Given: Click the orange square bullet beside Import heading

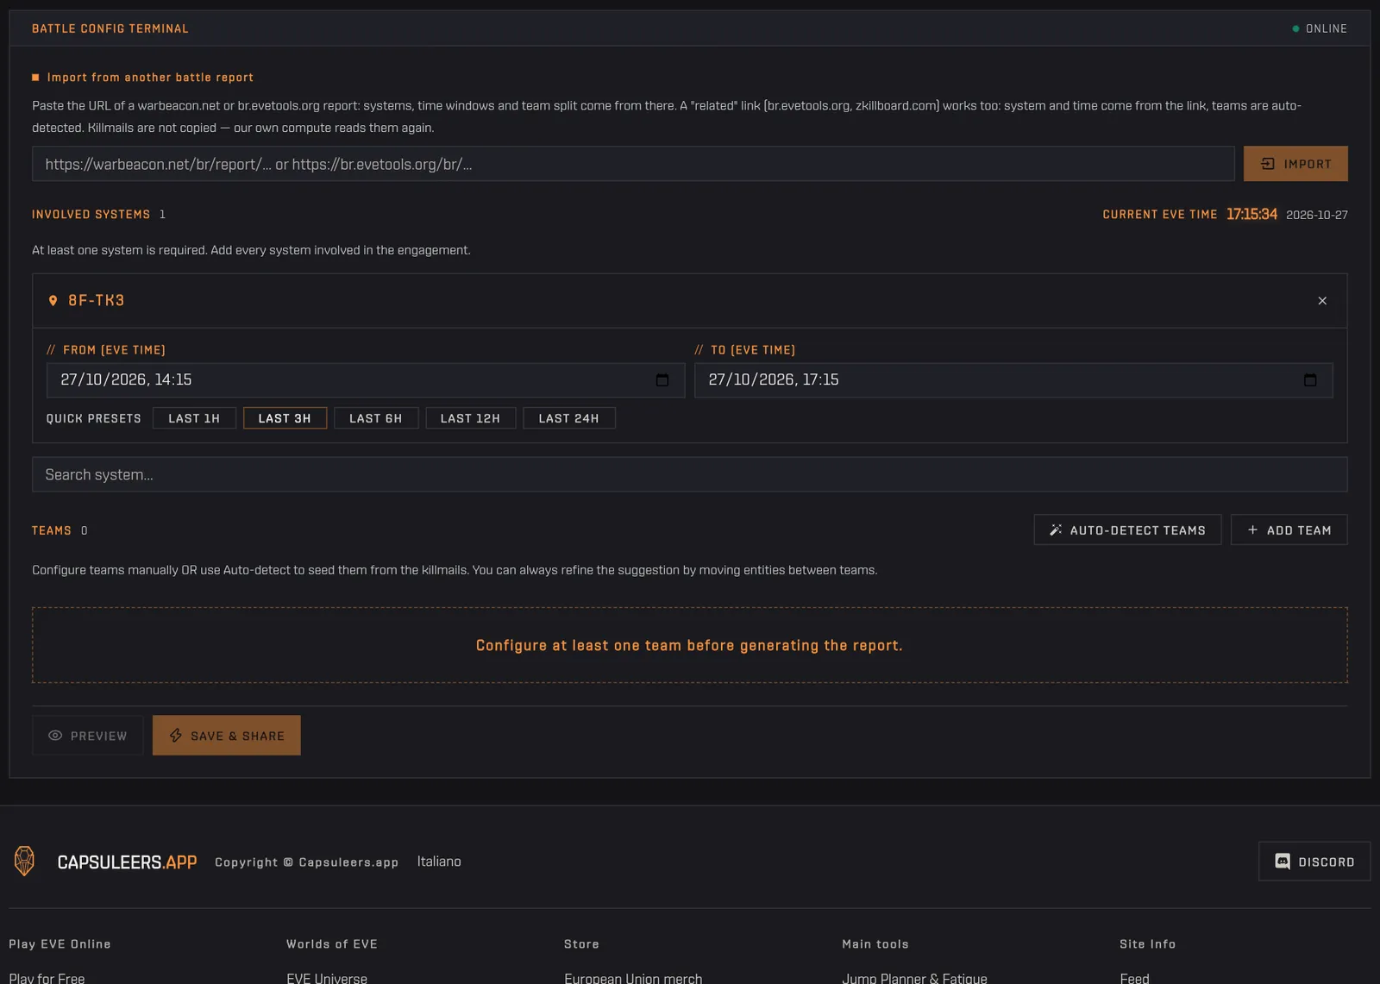Looking at the screenshot, I should click(35, 78).
